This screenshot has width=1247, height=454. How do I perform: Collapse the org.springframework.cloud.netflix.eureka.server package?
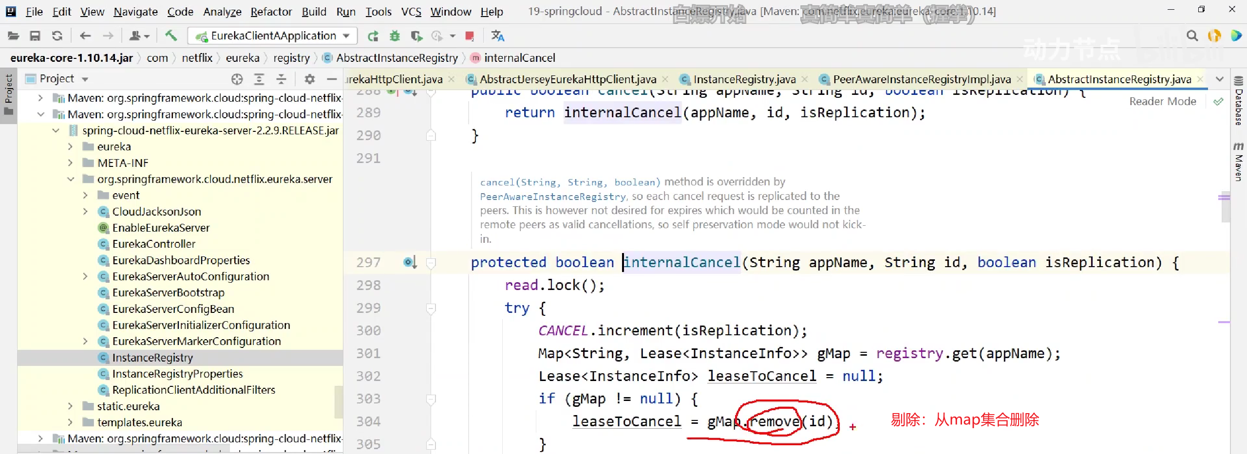70,179
